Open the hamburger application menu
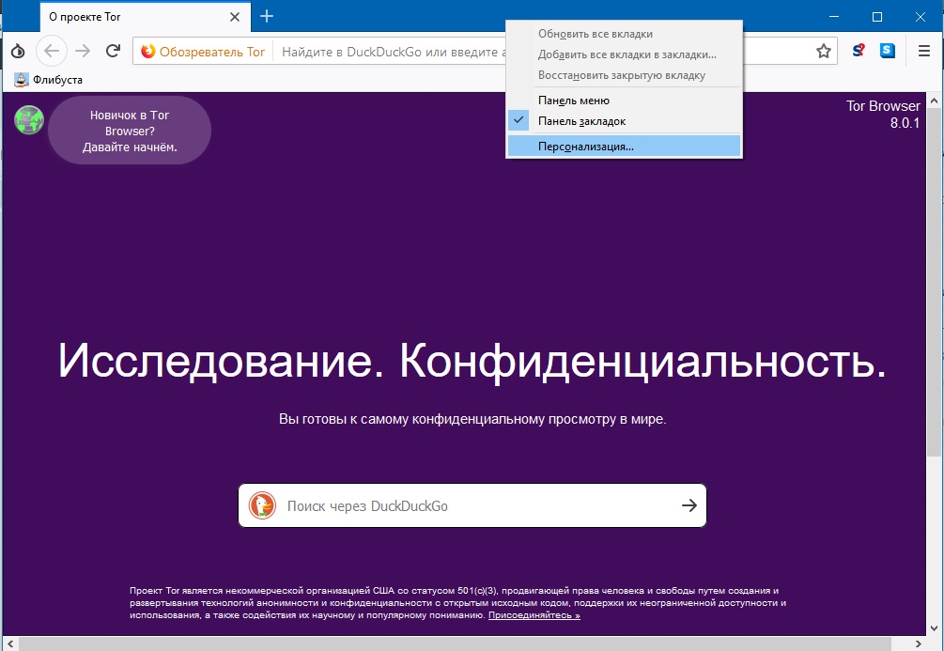944x651 pixels. pyautogui.click(x=924, y=51)
